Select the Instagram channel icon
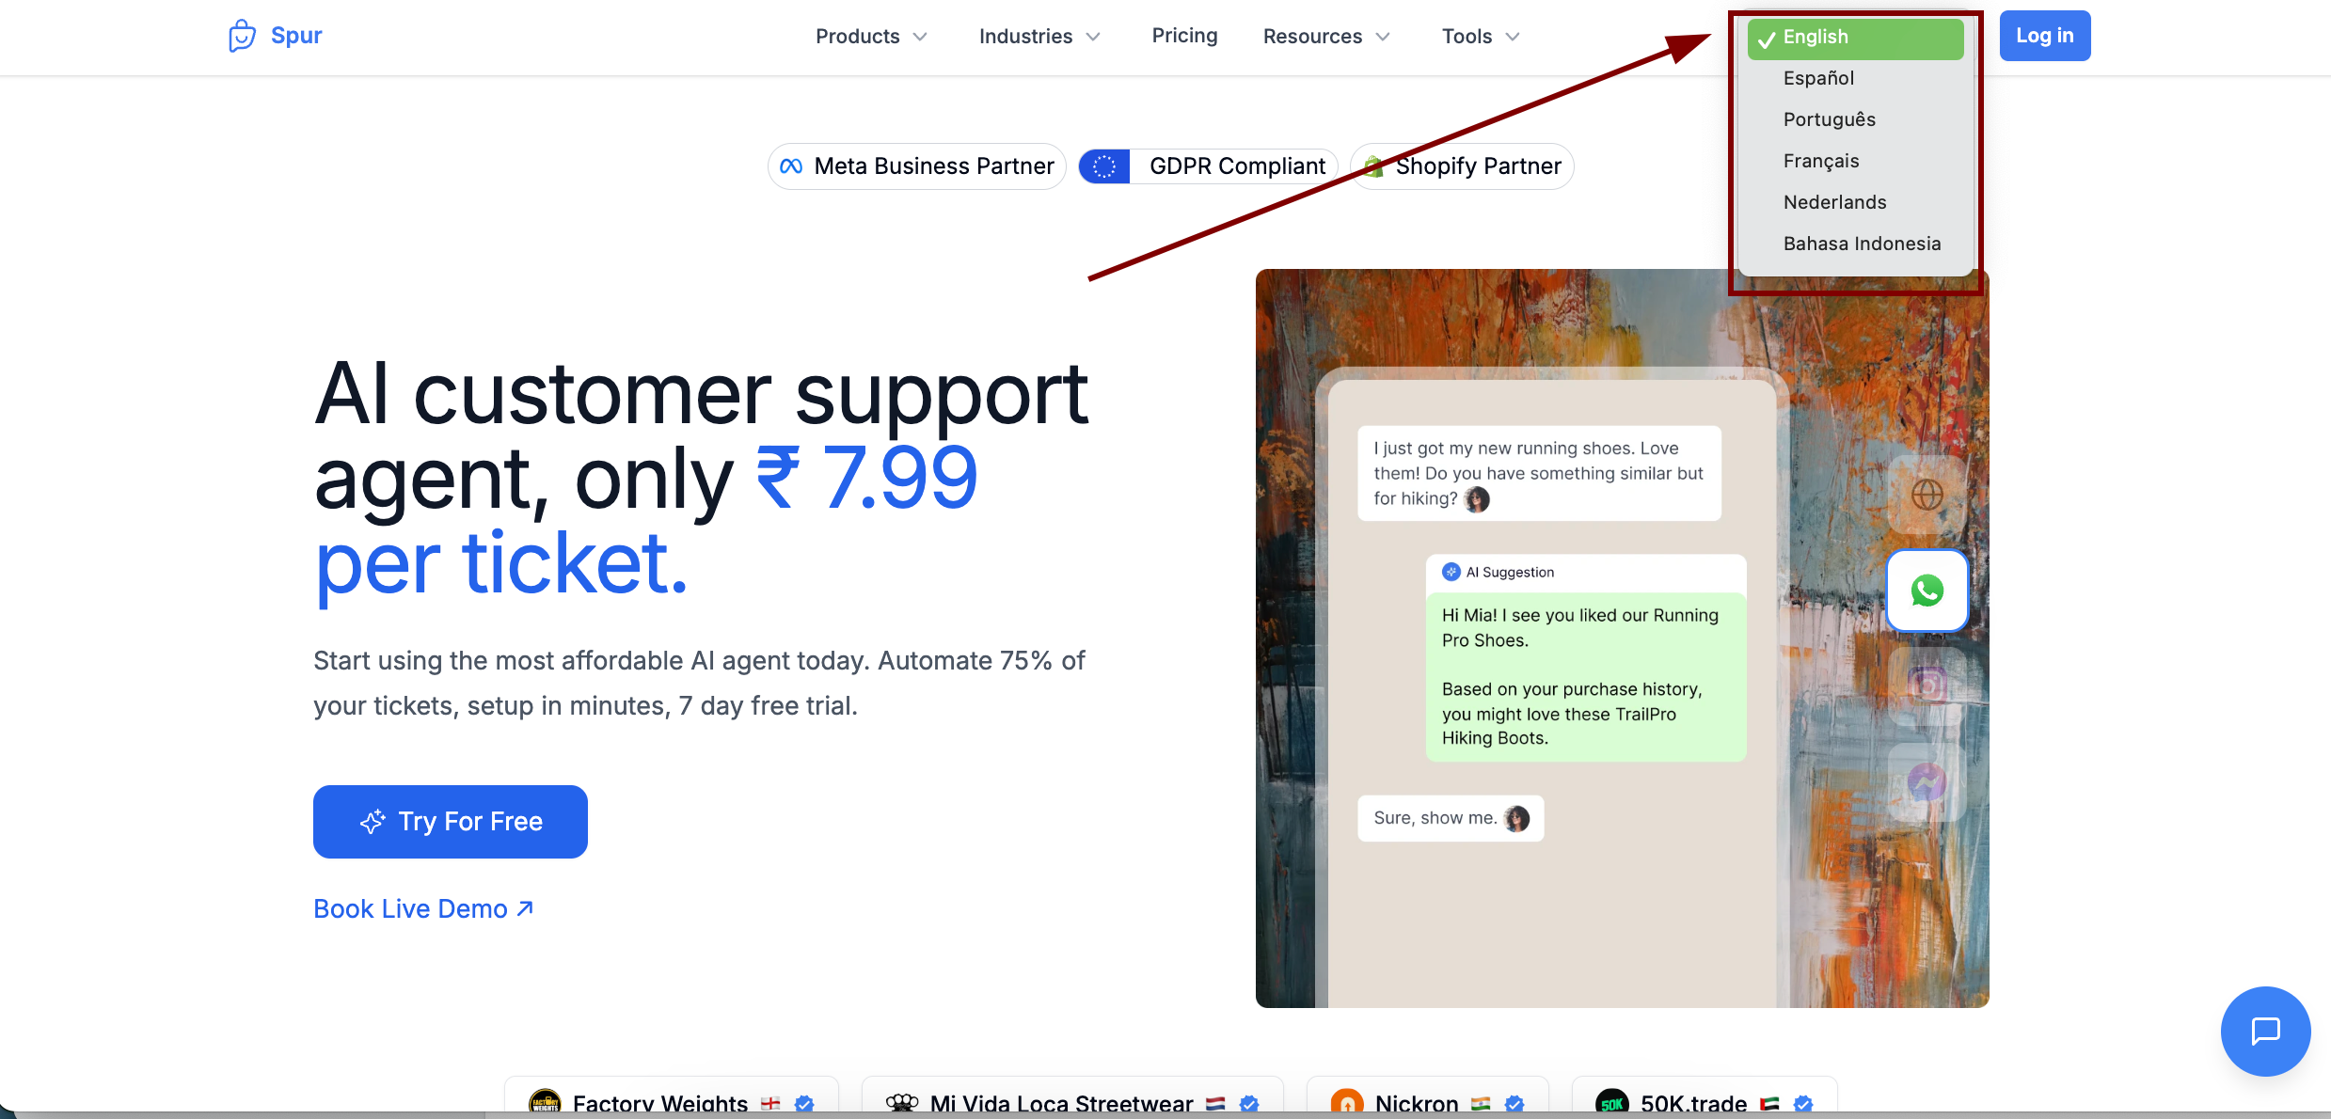This screenshot has width=2331, height=1119. pos(1927,686)
